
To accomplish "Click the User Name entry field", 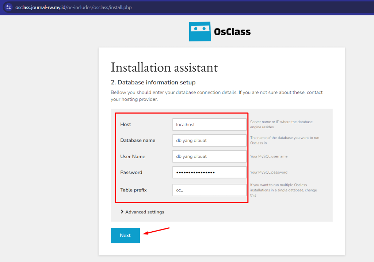I will pos(209,156).
